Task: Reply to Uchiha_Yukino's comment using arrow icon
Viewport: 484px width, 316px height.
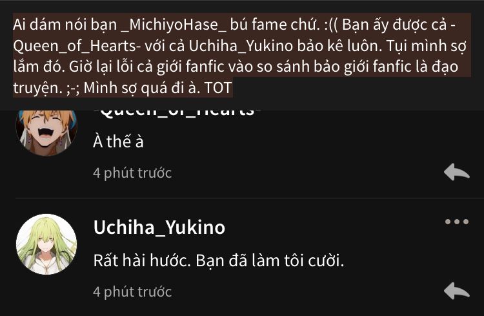Action: pos(456,291)
